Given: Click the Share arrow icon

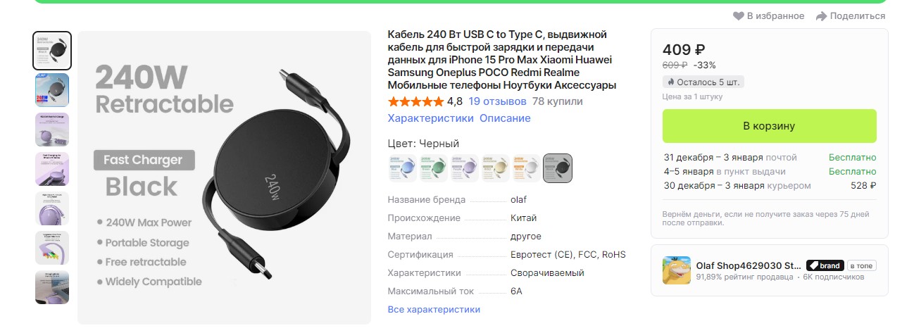Looking at the screenshot, I should click(821, 16).
